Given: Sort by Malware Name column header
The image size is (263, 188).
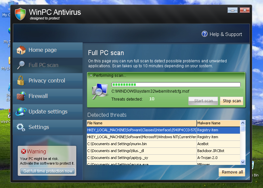Looking at the screenshot, I should click(x=219, y=123).
